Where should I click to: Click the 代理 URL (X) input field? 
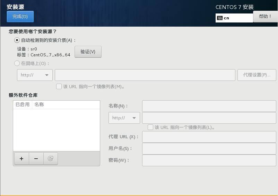(x=209, y=137)
